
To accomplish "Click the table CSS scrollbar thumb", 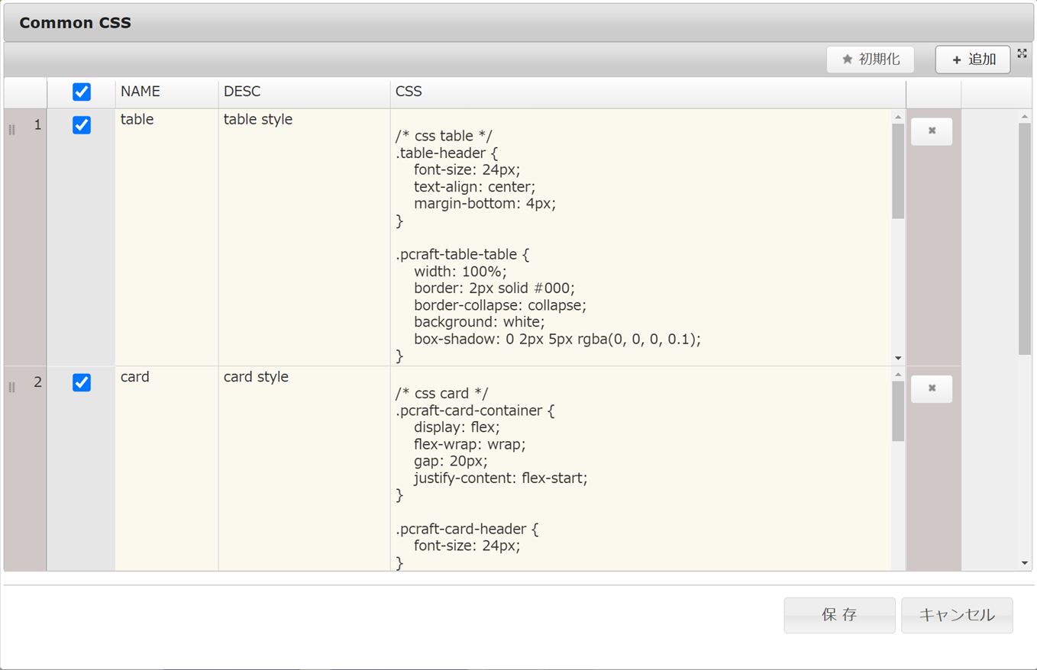I will [x=898, y=172].
